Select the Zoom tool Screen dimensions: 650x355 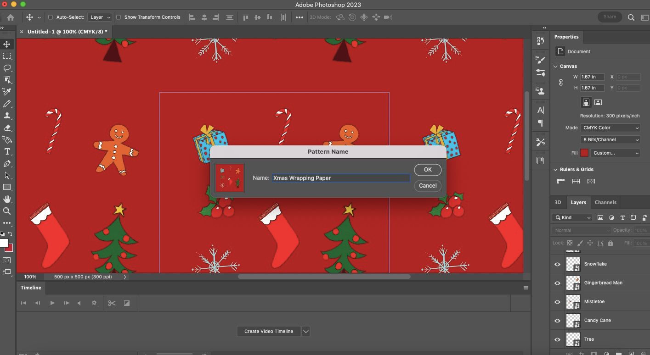point(7,211)
